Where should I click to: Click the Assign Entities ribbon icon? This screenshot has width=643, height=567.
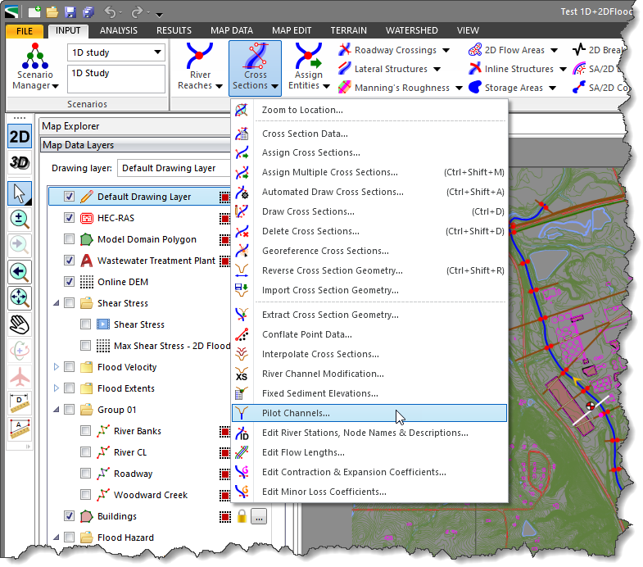click(x=308, y=56)
